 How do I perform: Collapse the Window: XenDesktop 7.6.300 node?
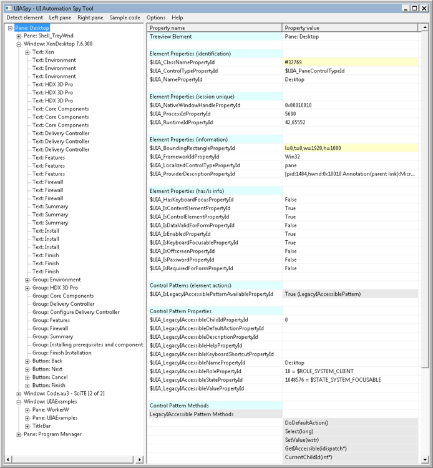click(19, 44)
